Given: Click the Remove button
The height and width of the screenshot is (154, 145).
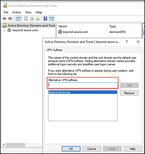Looking at the screenshot, I should (x=129, y=93).
